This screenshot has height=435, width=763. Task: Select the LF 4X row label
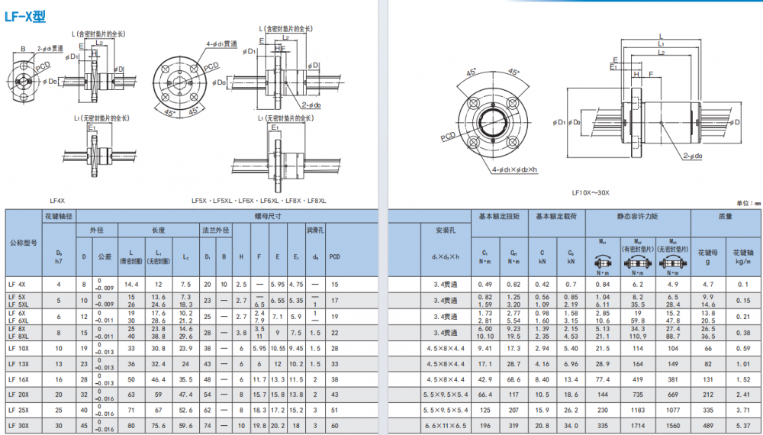pos(18,283)
